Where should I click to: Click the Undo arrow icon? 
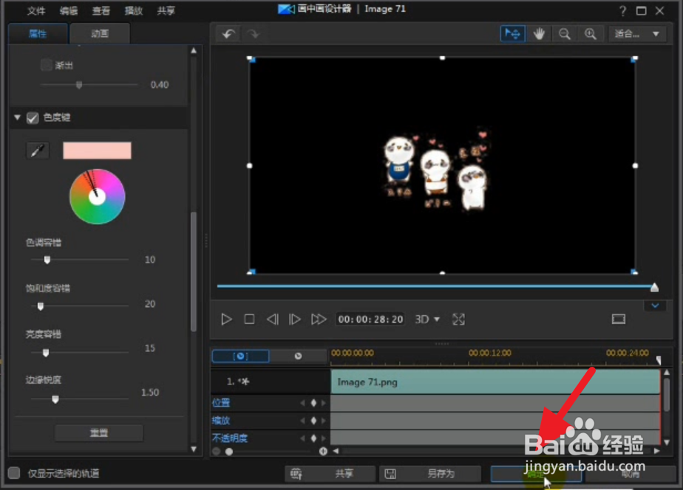tap(228, 33)
